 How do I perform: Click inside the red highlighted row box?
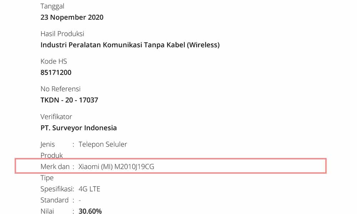[171, 166]
